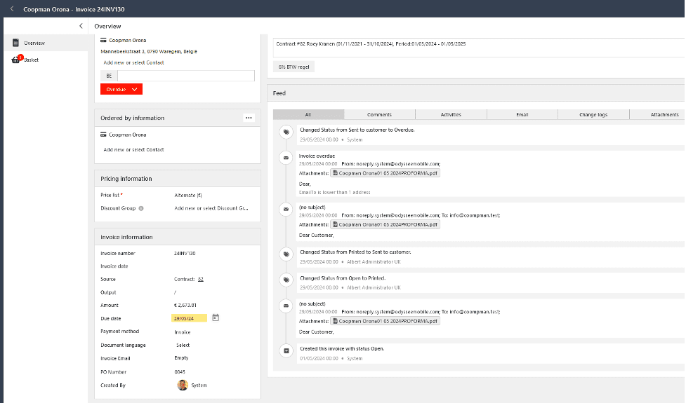Viewport: 686px width, 403px height.
Task: Click the Coopman Orona company card icon at top
Action: pyautogui.click(x=103, y=40)
